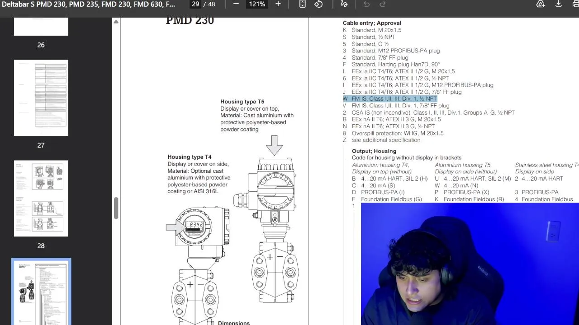Click the fit to page icon

pos(303,4)
